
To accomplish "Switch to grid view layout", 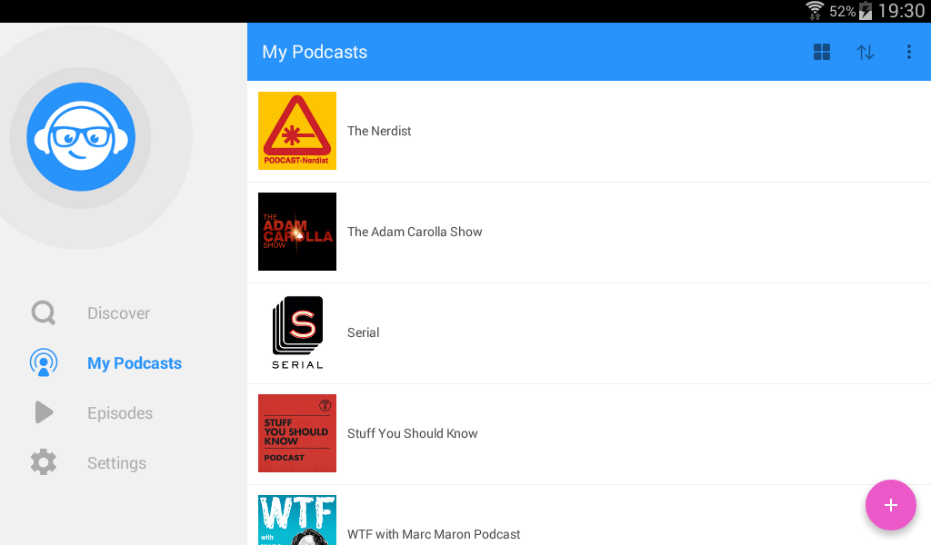I will (822, 52).
